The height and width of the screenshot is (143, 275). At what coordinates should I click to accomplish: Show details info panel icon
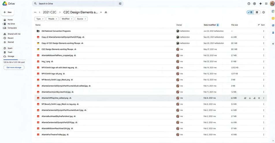click(x=263, y=12)
